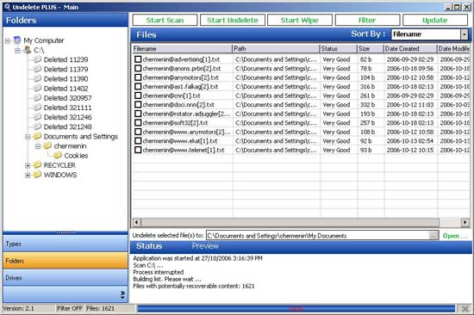Click the horizontal scrollbar left arrow
This screenshot has width=474, height=315.
(x=136, y=223)
